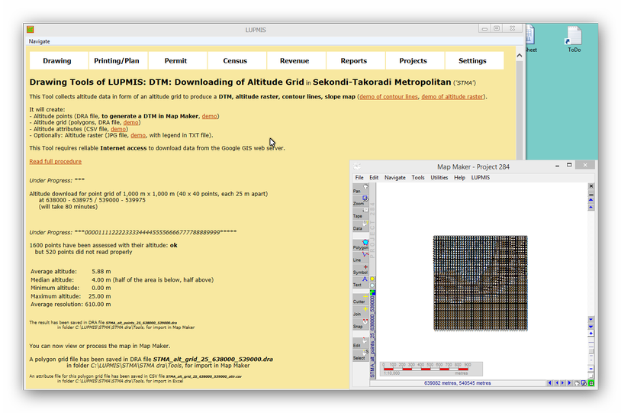621x413 pixels.
Task: Open the Edit menu in Map Maker
Action: point(374,178)
